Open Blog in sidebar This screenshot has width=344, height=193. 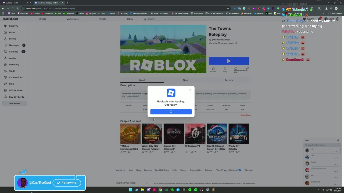[x=11, y=84]
